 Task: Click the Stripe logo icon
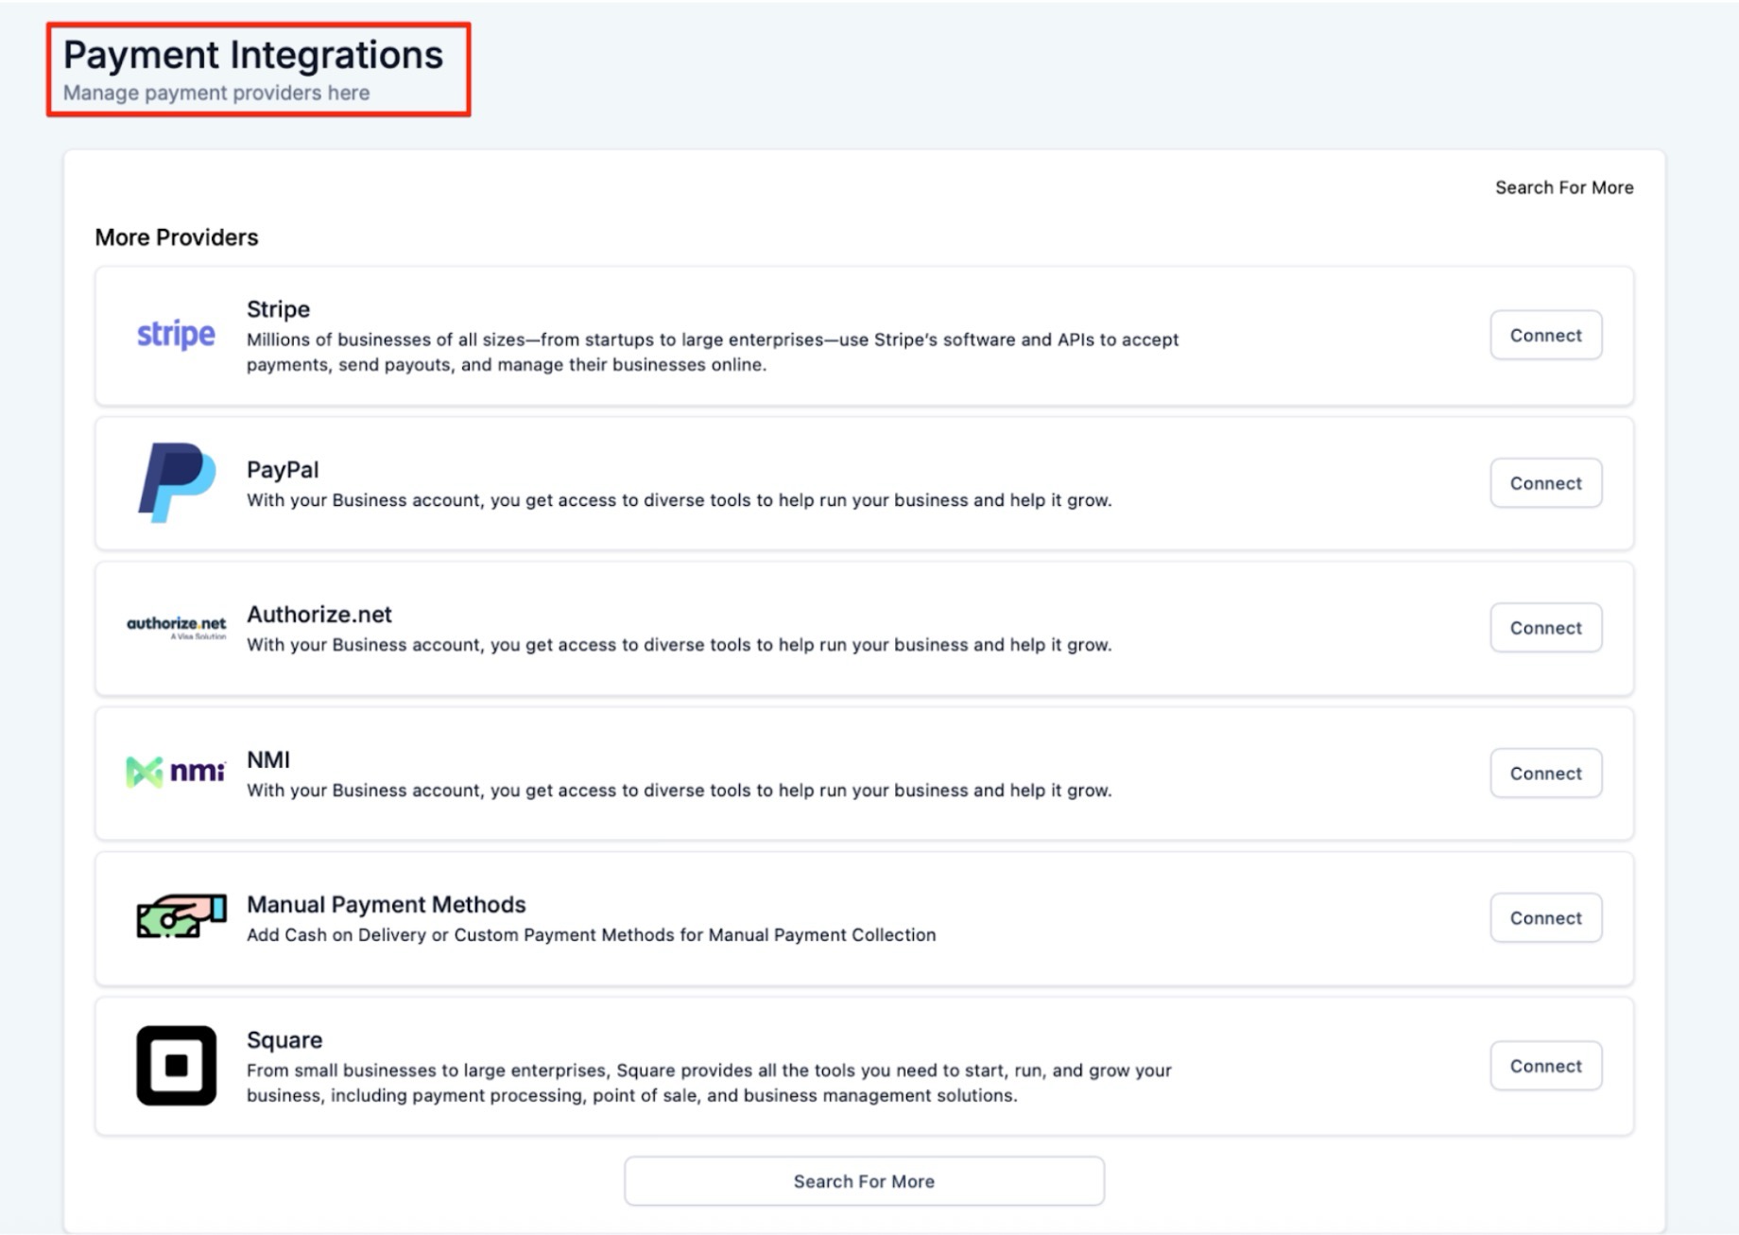176,334
